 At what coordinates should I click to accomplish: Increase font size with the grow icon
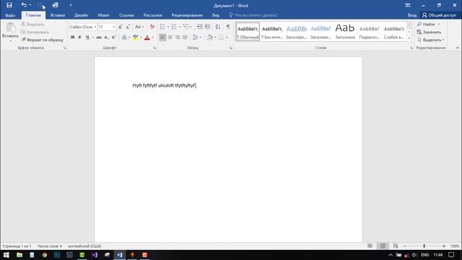click(121, 27)
